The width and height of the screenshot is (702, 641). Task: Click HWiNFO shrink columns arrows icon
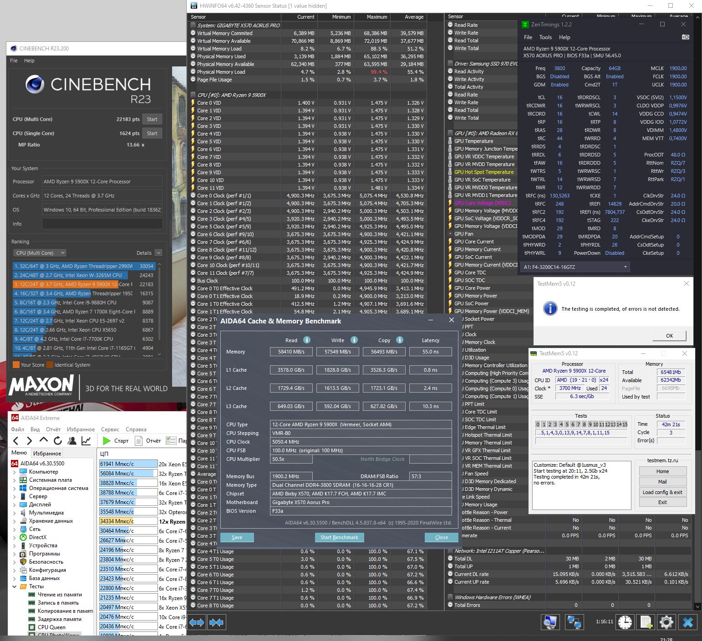pyautogui.click(x=216, y=622)
